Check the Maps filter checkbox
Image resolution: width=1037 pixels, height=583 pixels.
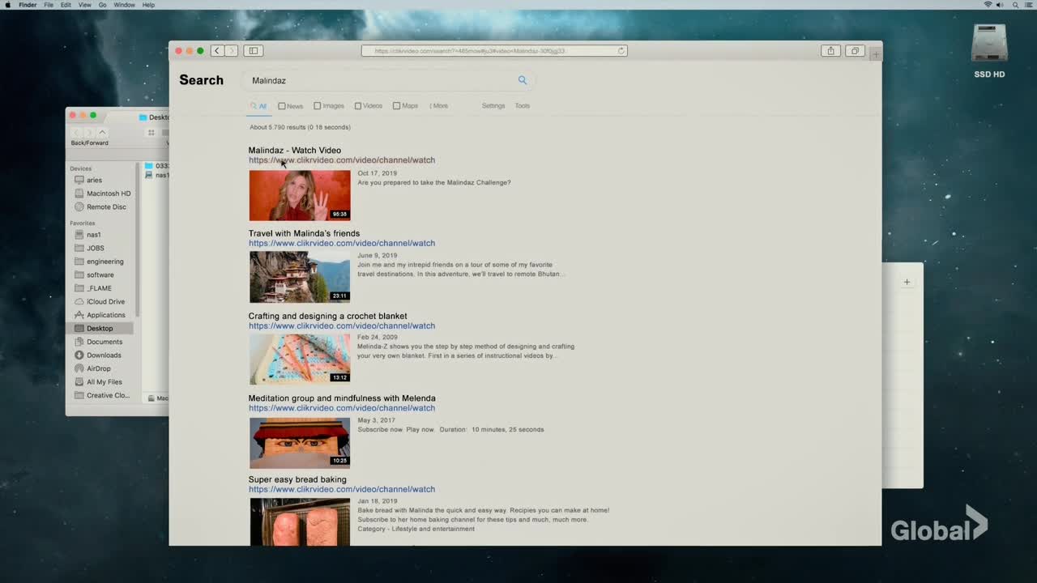click(396, 106)
